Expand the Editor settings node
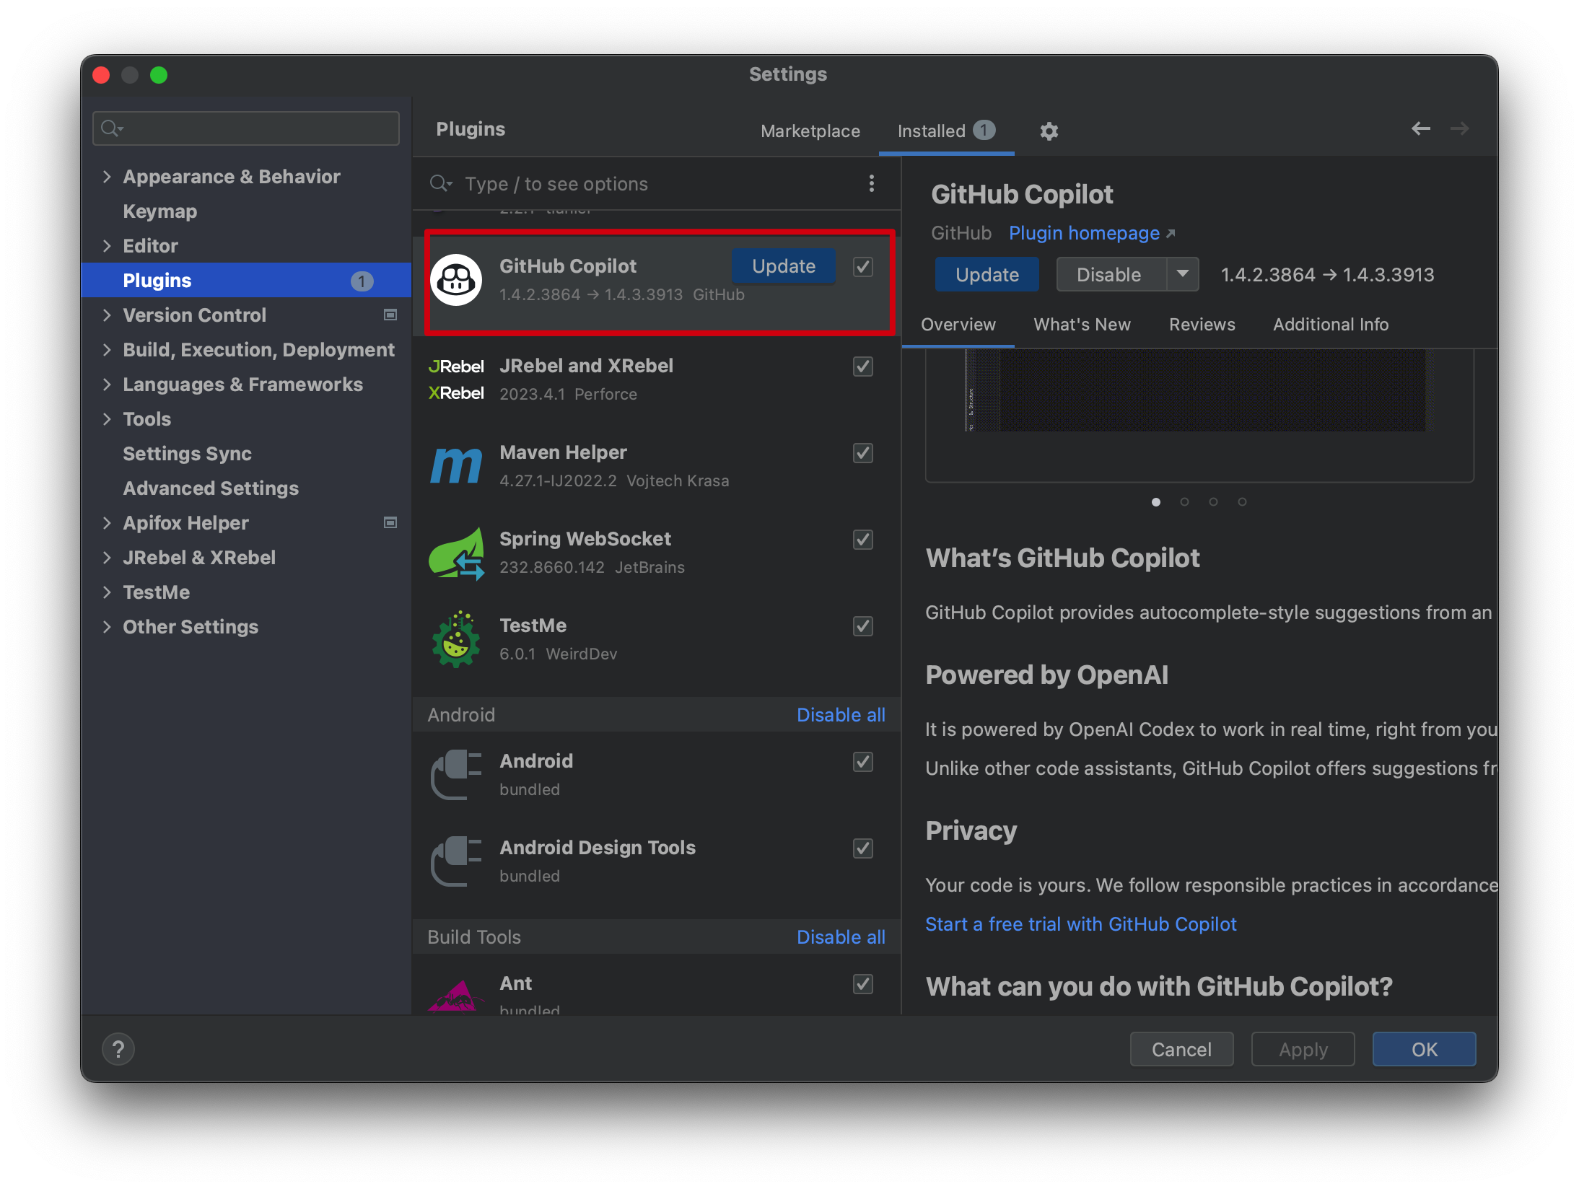Viewport: 1579px width, 1189px height. (107, 245)
